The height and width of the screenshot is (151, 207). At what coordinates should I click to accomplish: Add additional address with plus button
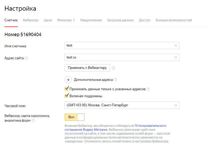pyautogui.click(x=68, y=80)
